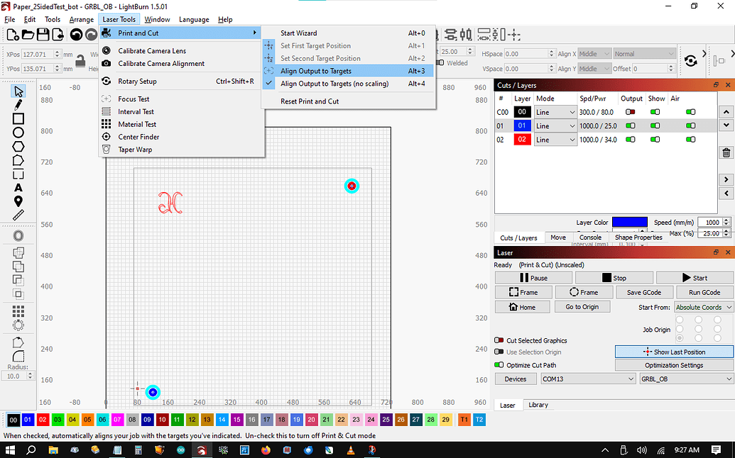Click the Home button
735x458 pixels.
click(522, 307)
